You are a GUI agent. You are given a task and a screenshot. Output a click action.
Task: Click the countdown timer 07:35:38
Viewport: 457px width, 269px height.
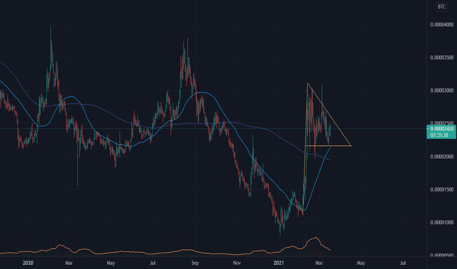click(x=440, y=135)
